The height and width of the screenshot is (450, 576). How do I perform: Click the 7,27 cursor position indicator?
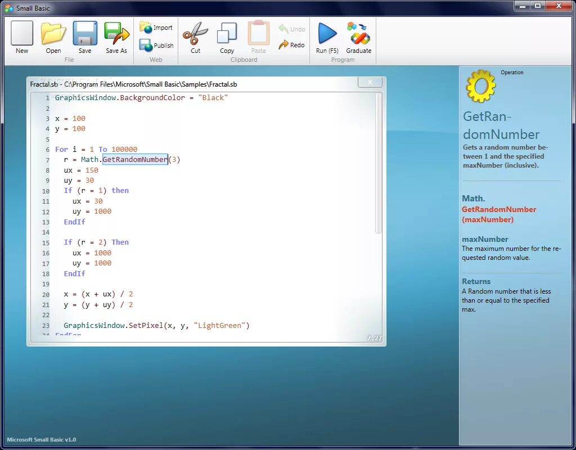(374, 338)
